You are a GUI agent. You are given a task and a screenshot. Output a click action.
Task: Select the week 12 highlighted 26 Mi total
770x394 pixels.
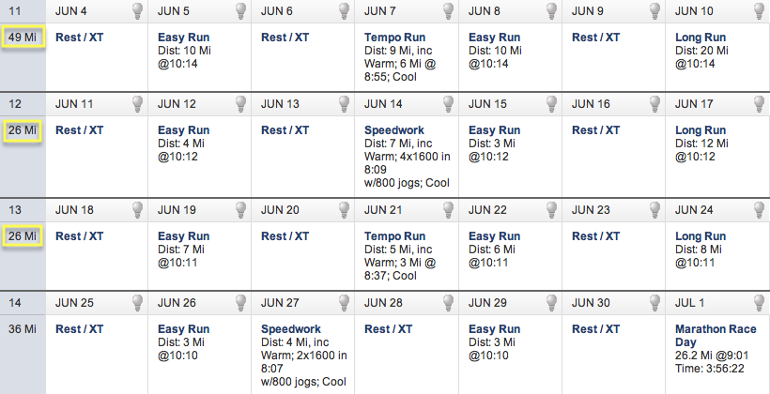click(23, 130)
